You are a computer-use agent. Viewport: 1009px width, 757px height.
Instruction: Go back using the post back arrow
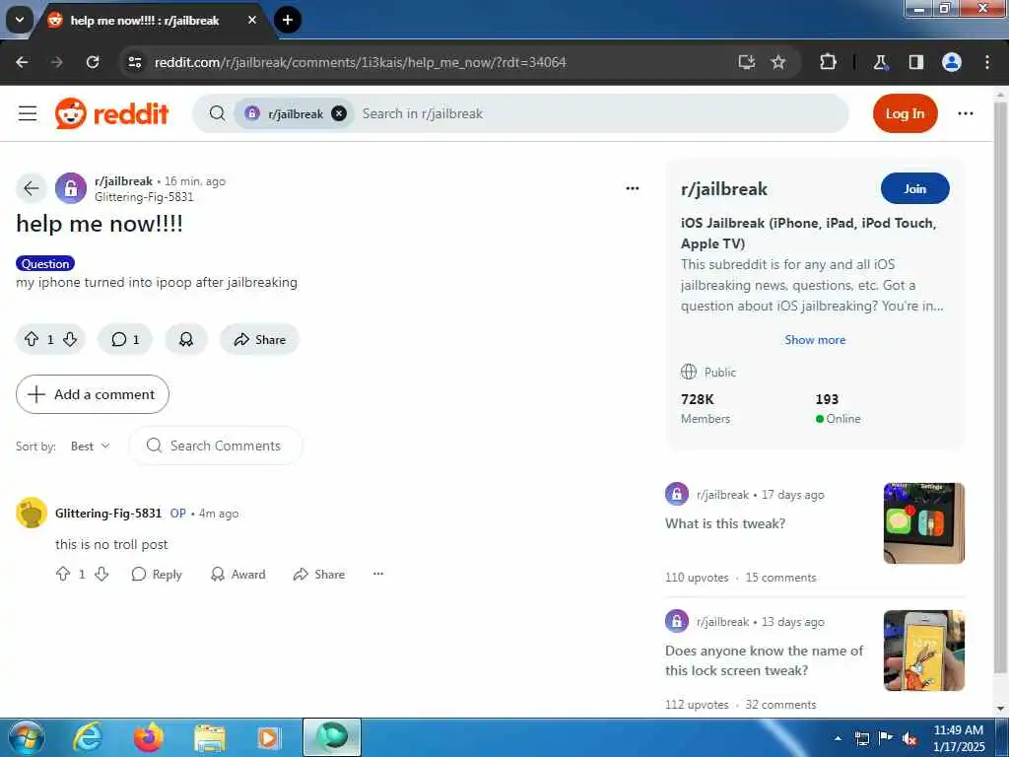click(x=31, y=188)
